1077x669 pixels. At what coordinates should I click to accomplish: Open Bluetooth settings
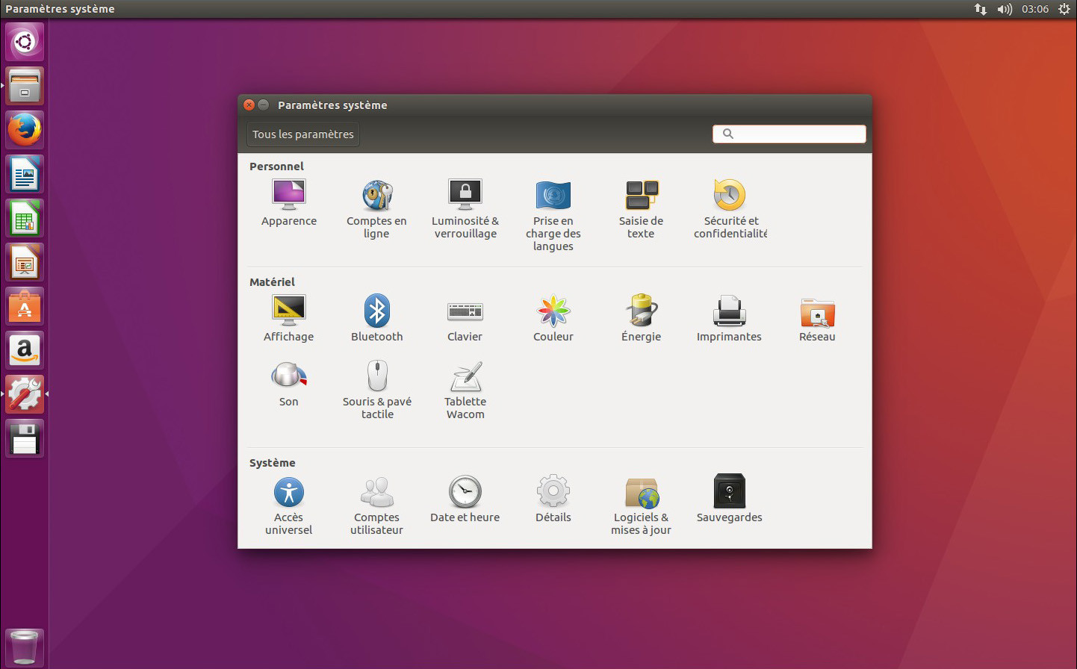(377, 319)
